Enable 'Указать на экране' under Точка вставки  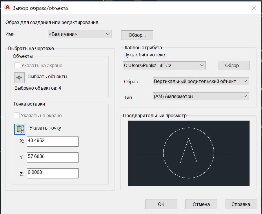click(x=17, y=115)
